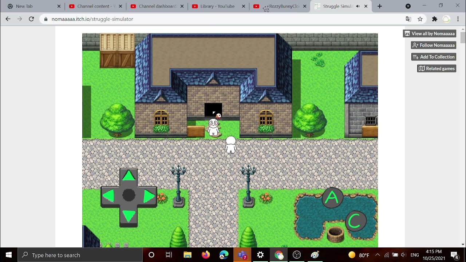Click the Follow Nomaaaaa button
This screenshot has height=262, width=466.
click(434, 45)
